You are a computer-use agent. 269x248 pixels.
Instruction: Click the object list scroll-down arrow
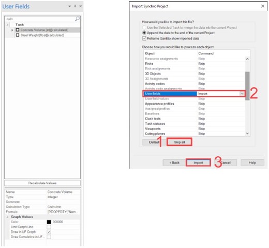(x=247, y=134)
